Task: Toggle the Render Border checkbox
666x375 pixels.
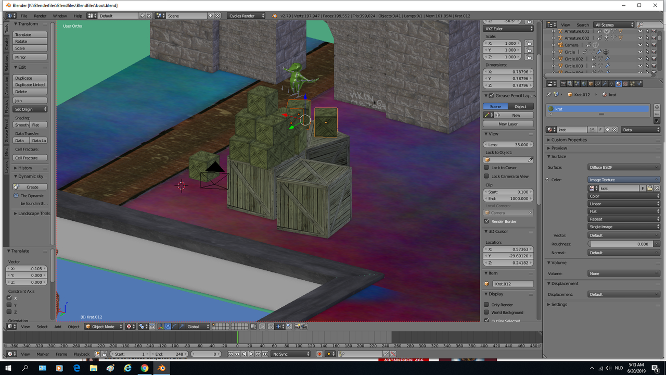Action: click(486, 221)
